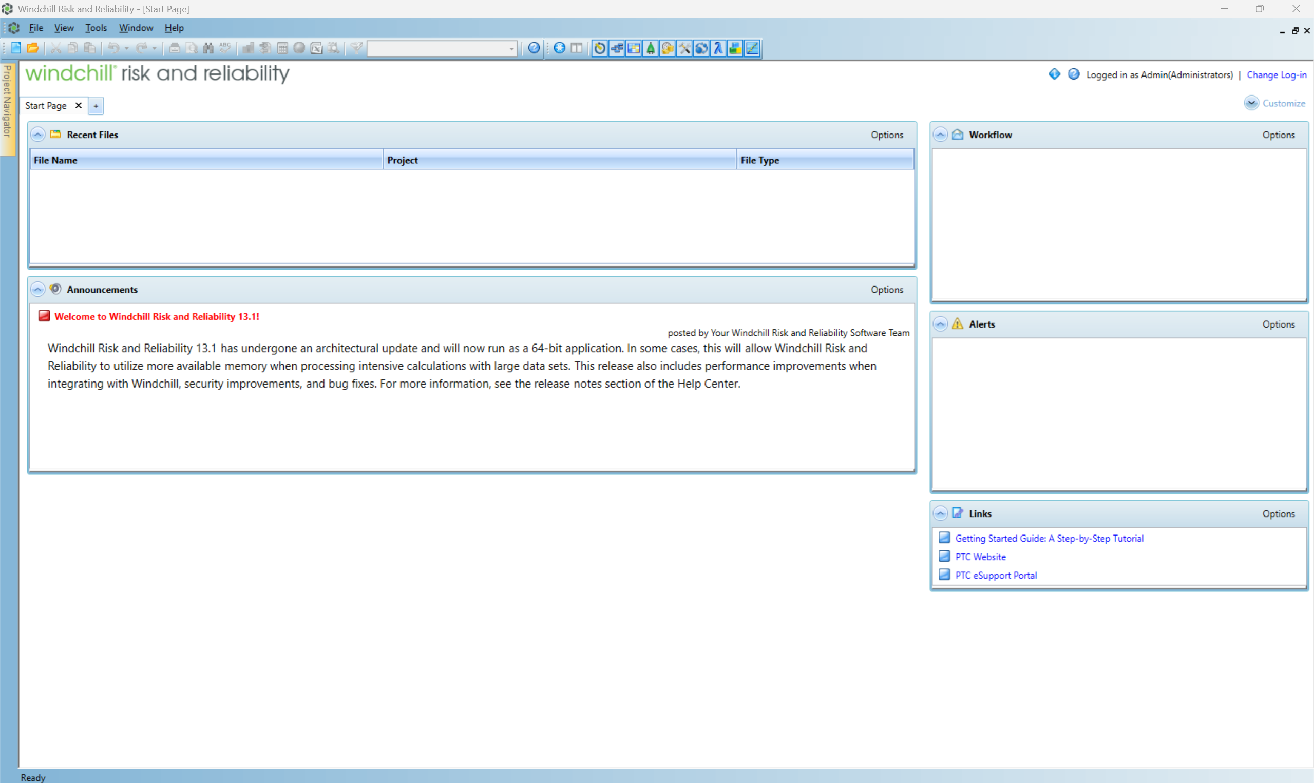Collapse the Announcements panel
Image resolution: width=1314 pixels, height=783 pixels.
37,289
